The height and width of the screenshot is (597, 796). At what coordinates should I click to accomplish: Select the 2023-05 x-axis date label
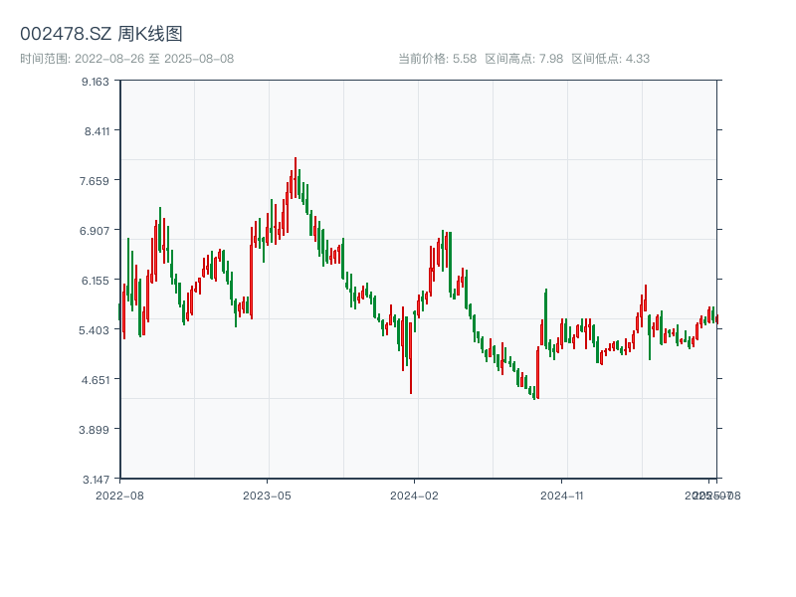click(267, 495)
